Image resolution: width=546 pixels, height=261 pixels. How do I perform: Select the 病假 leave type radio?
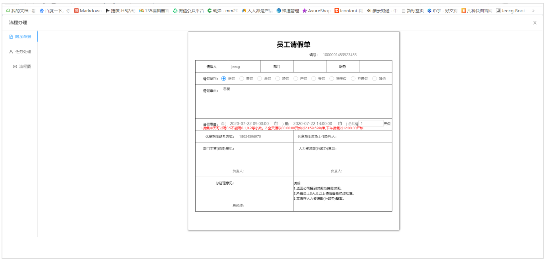(x=224, y=79)
